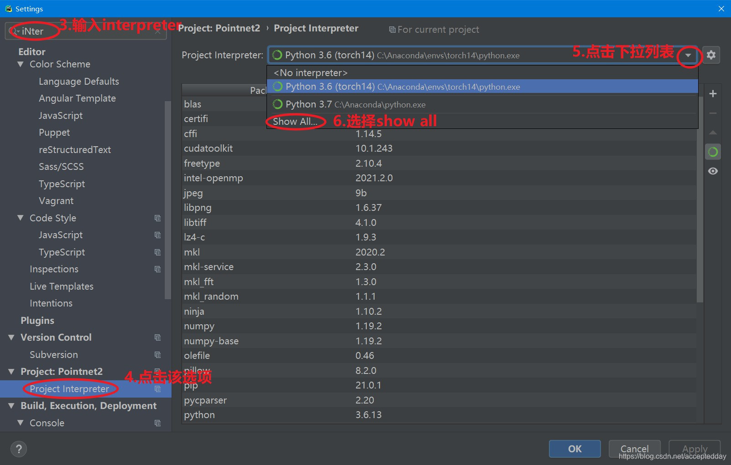This screenshot has width=731, height=465.
Task: Click the project icon beside Code Style JavaScript
Action: pos(157,235)
